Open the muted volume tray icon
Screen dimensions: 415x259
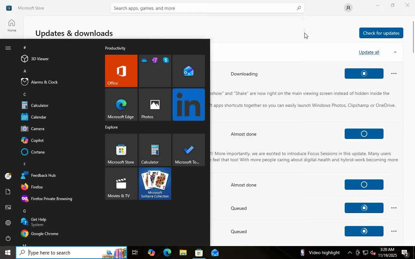tap(373, 253)
